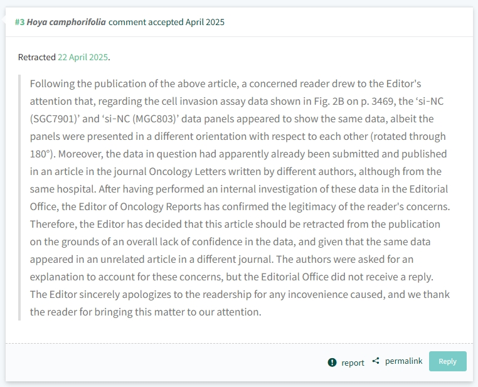Click the '(MGC803)' text in the quote
This screenshot has width=478, height=387.
click(156, 119)
